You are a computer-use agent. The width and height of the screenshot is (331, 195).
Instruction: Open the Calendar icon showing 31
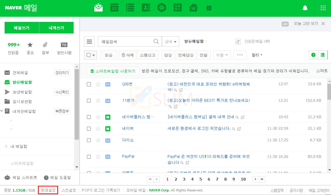pyautogui.click(x=114, y=8)
